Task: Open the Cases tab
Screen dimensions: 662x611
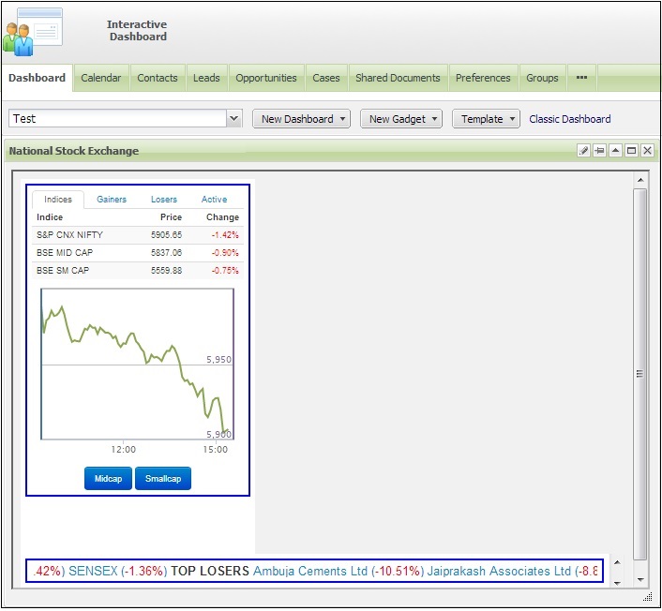Action: [x=326, y=78]
